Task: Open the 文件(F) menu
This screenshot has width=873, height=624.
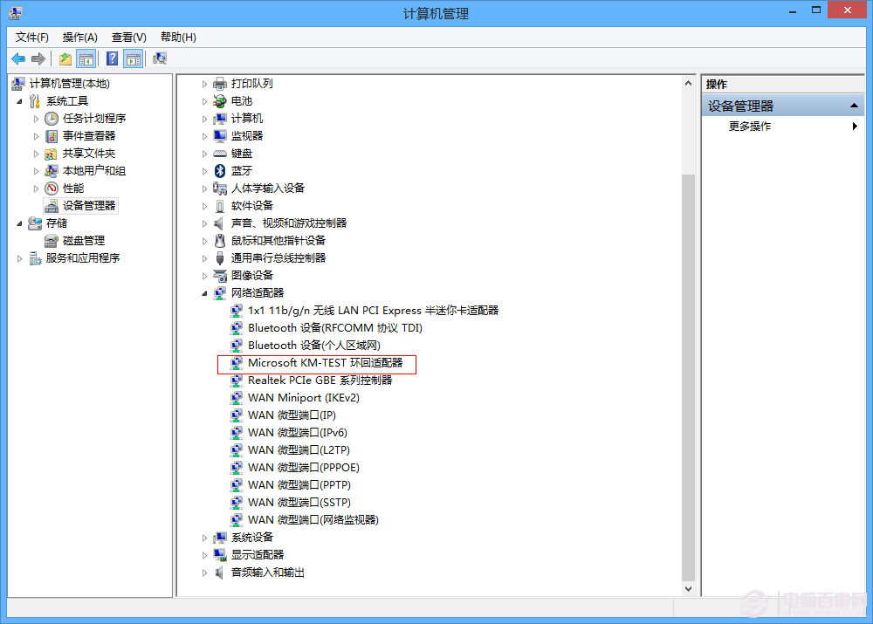Action: point(32,37)
